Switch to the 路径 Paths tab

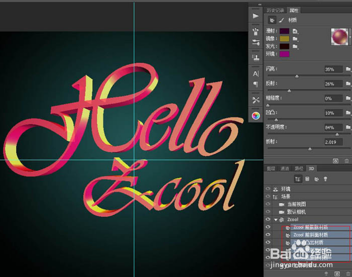tap(299, 168)
